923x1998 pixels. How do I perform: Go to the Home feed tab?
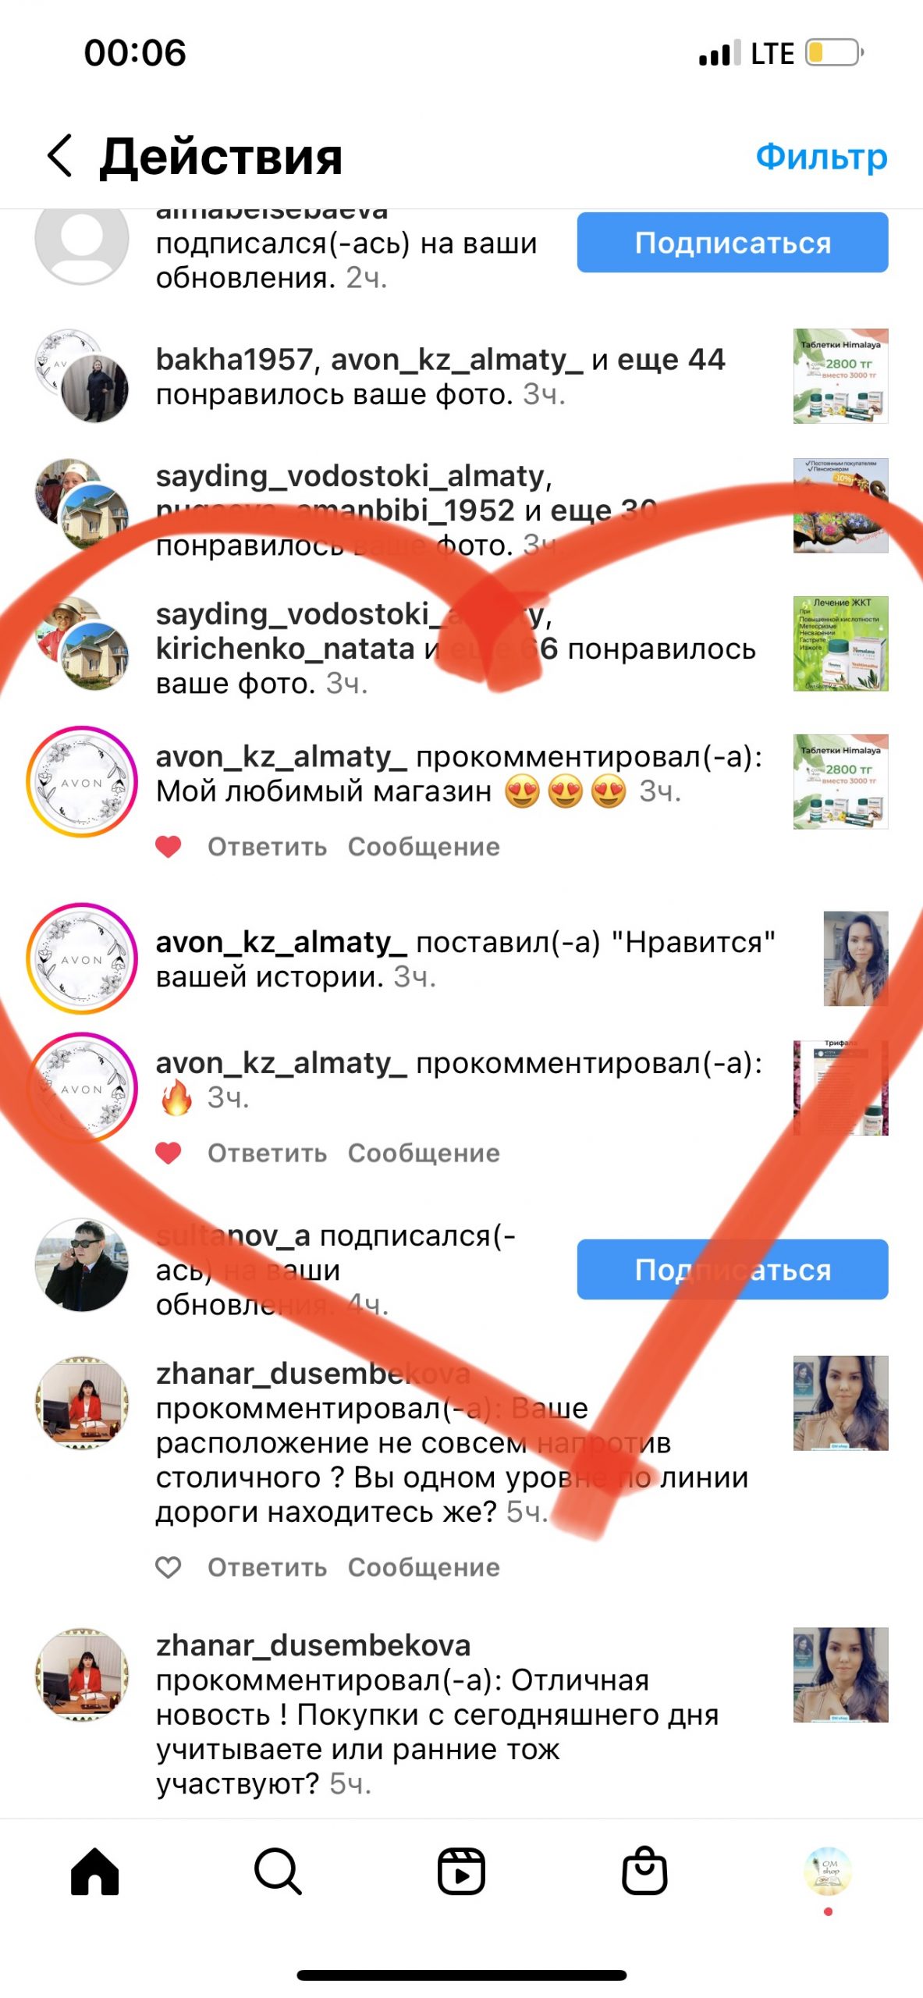94,1871
